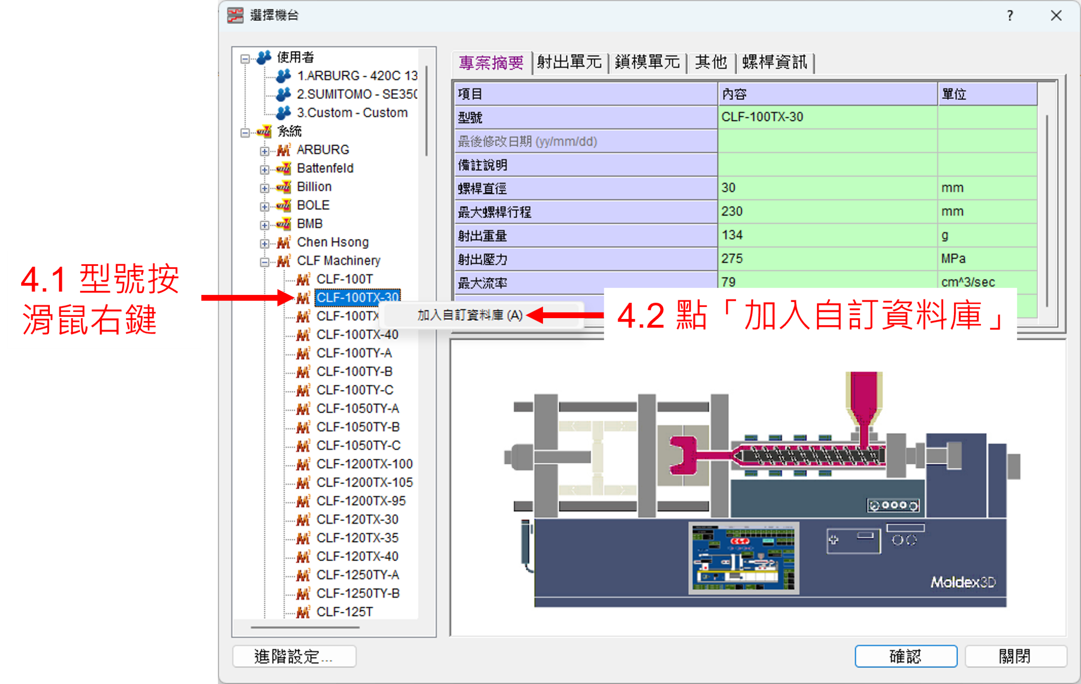Click the Battenfeld brand icon

[x=284, y=168]
